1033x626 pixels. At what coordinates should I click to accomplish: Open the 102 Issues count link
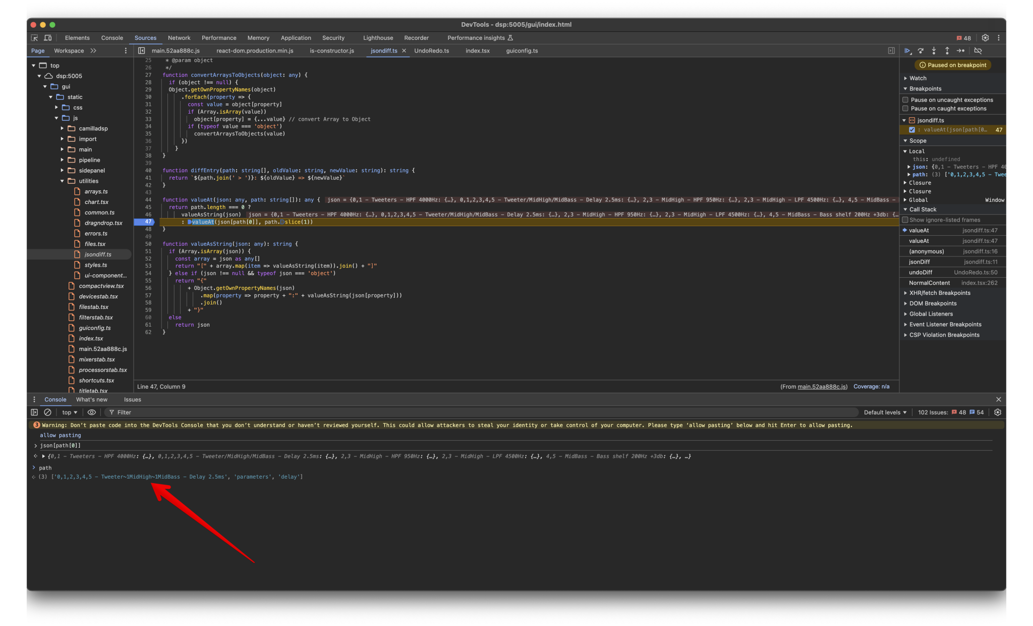951,412
